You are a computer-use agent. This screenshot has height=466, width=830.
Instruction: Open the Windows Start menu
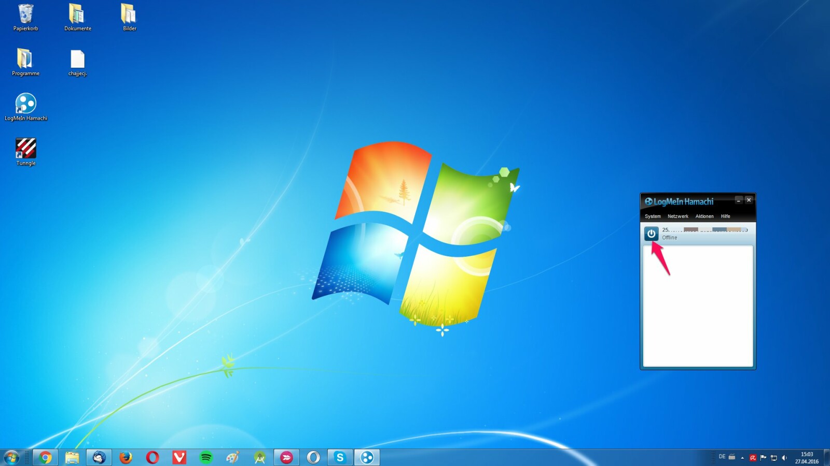click(11, 457)
